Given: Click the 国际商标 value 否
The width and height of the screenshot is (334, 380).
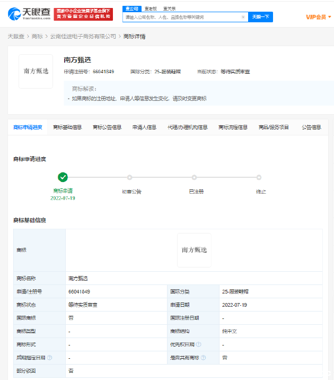Looking at the screenshot, I should 71,318.
